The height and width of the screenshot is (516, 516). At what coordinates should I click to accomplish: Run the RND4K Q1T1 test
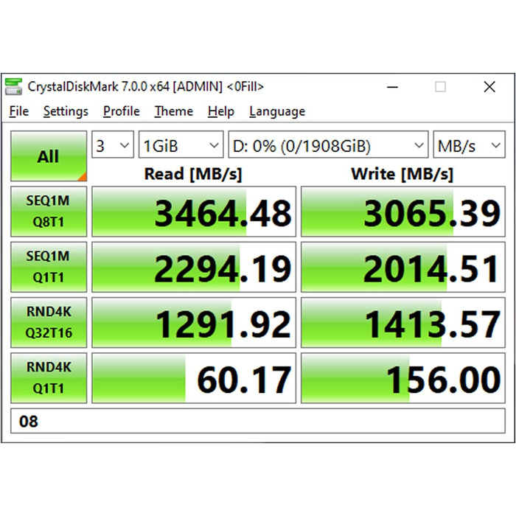[49, 378]
